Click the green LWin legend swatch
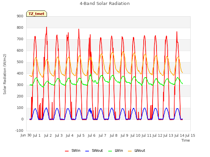The height and width of the screenshot is (157, 210). [110, 151]
